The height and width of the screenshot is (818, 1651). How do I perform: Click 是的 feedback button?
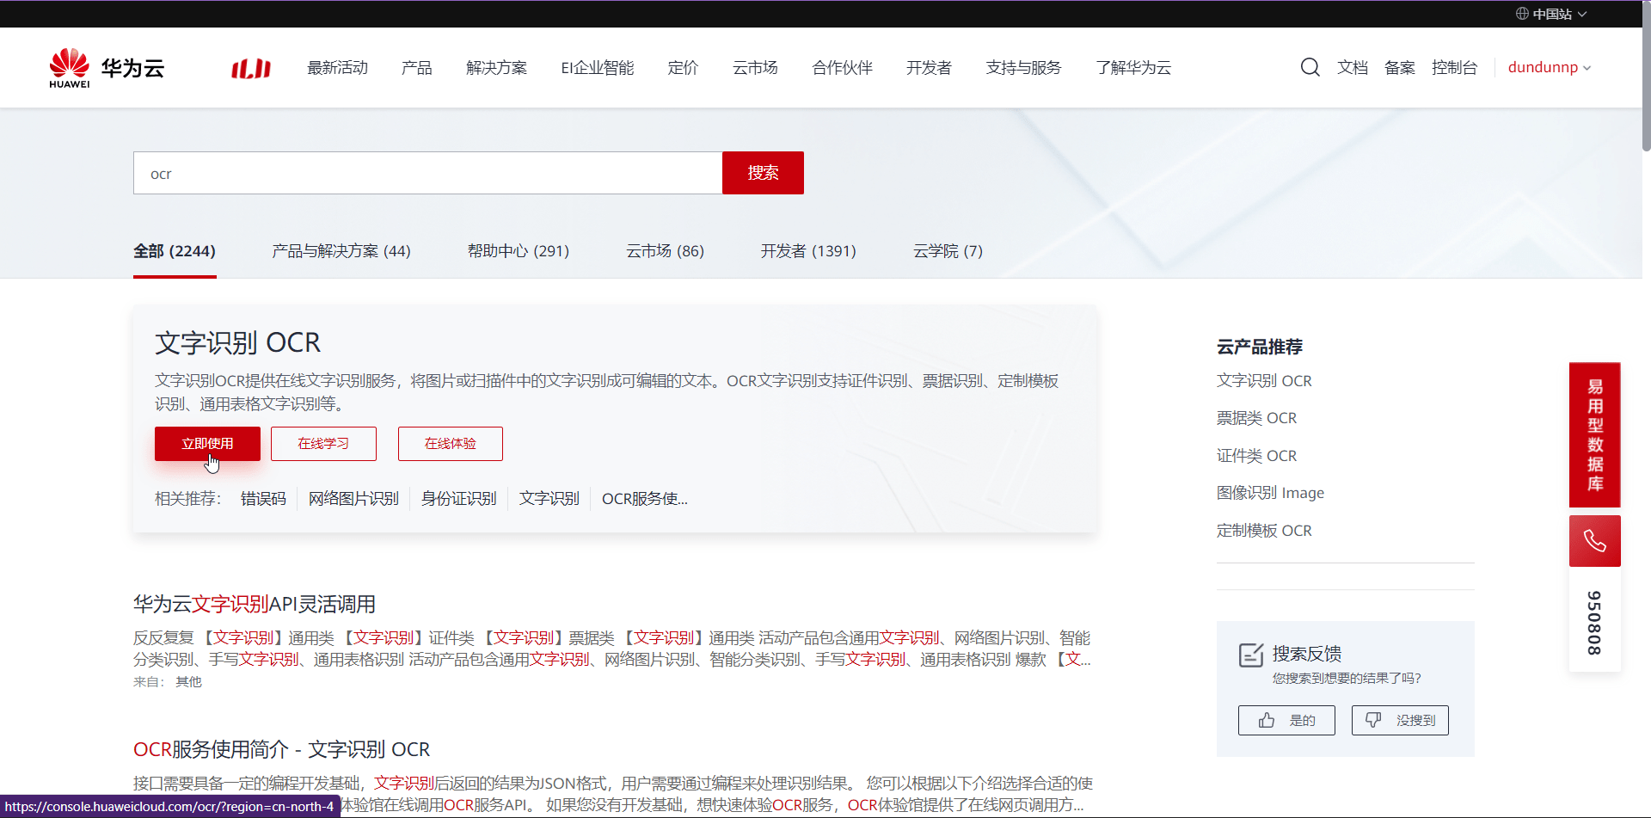pos(1286,721)
